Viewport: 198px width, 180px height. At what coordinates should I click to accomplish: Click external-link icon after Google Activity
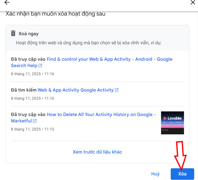116,90
